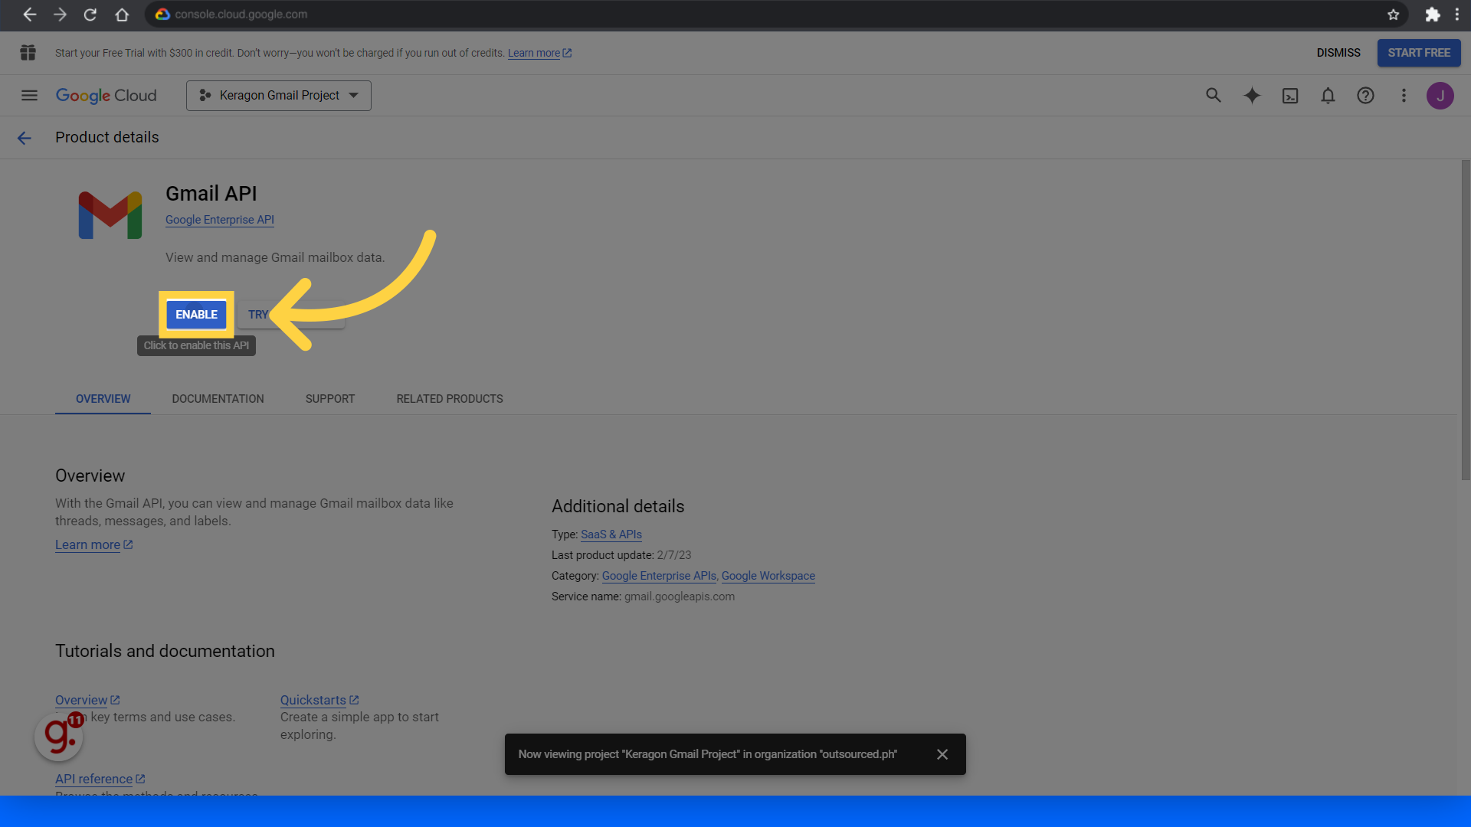Reload the browser page
The image size is (1471, 827).
point(90,15)
